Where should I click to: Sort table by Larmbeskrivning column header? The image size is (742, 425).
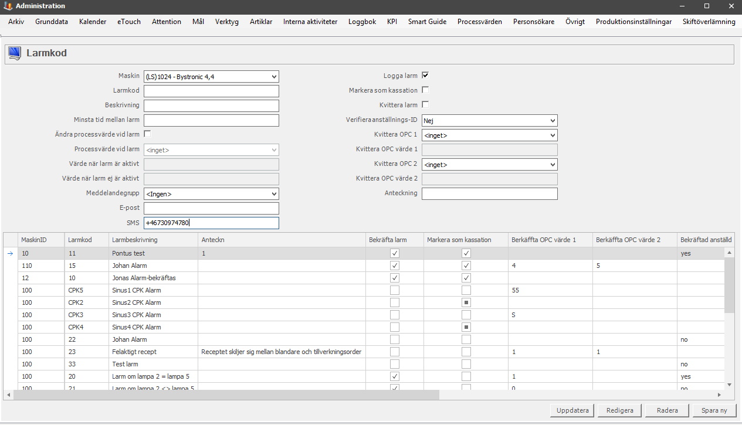coord(153,240)
